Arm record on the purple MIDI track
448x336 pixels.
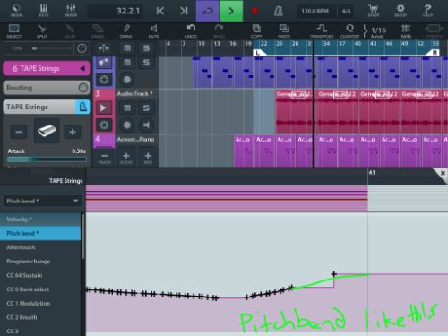pos(127,80)
